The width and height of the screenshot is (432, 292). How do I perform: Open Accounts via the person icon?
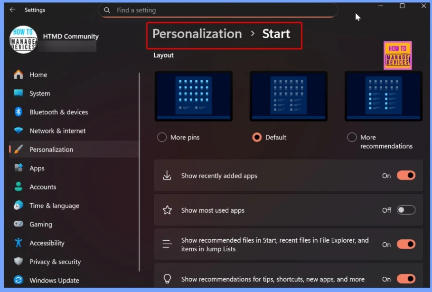point(19,187)
